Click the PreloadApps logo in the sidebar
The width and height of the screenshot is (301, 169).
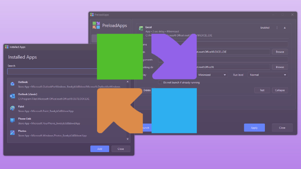point(96,25)
